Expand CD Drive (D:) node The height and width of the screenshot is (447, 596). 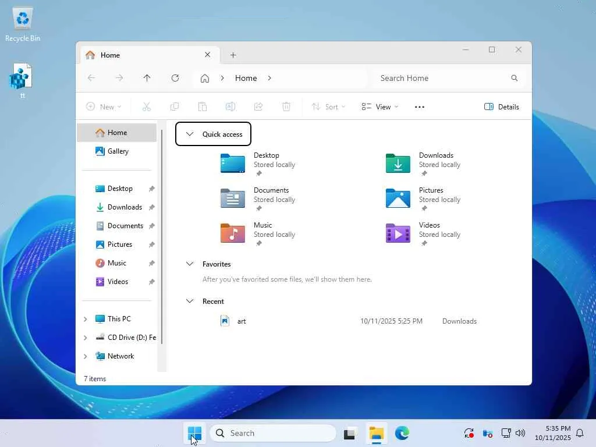point(86,338)
